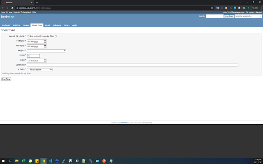Image resolution: width=263 pixels, height=164 pixels.
Task: Switch to the Calendar tab
Action: [57, 25]
